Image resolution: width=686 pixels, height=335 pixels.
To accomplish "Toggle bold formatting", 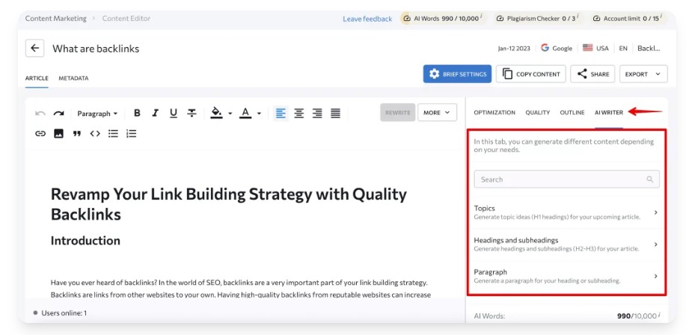I will click(x=137, y=113).
